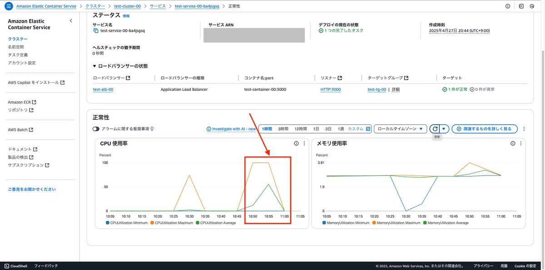Image resolution: width=545 pixels, height=270 pixels.
Task: Open the custom time range calendar icon
Action: tap(368, 129)
